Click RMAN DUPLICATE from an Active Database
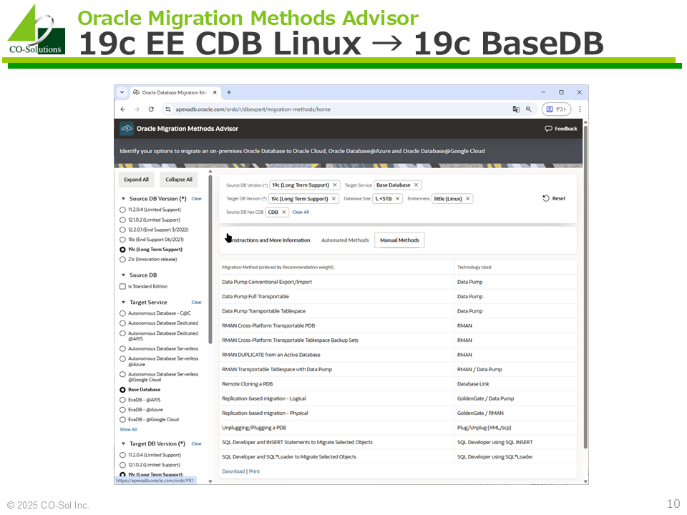 coord(398,355)
